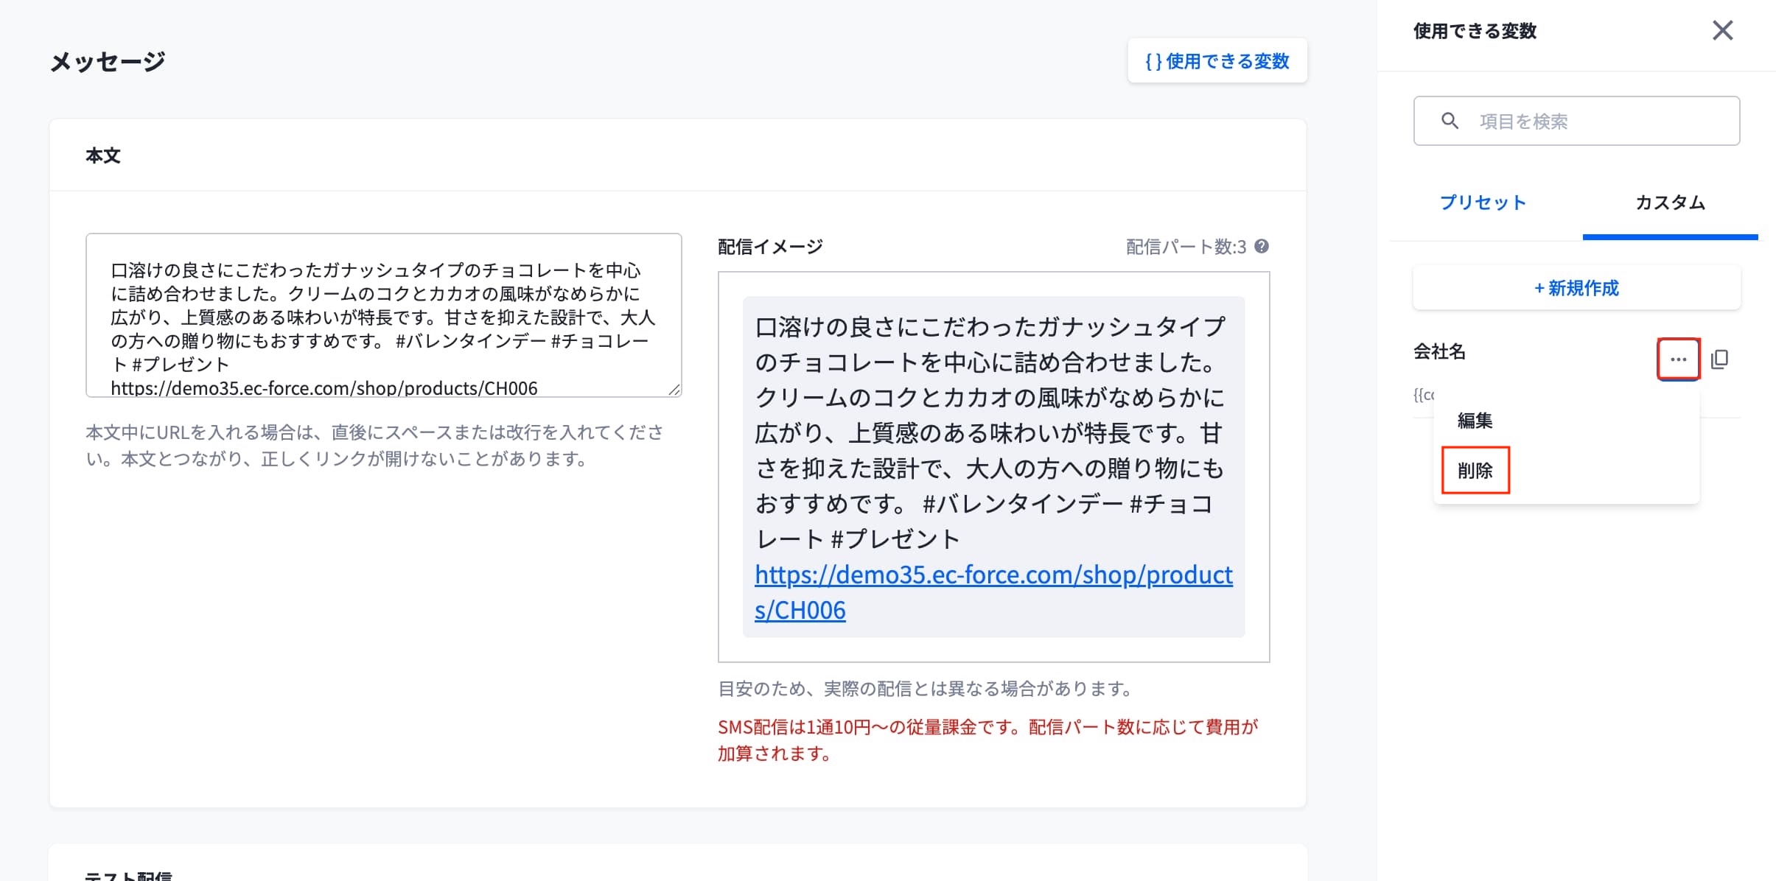The width and height of the screenshot is (1776, 881).
Task: Click the 本文 section heading
Action: point(103,155)
